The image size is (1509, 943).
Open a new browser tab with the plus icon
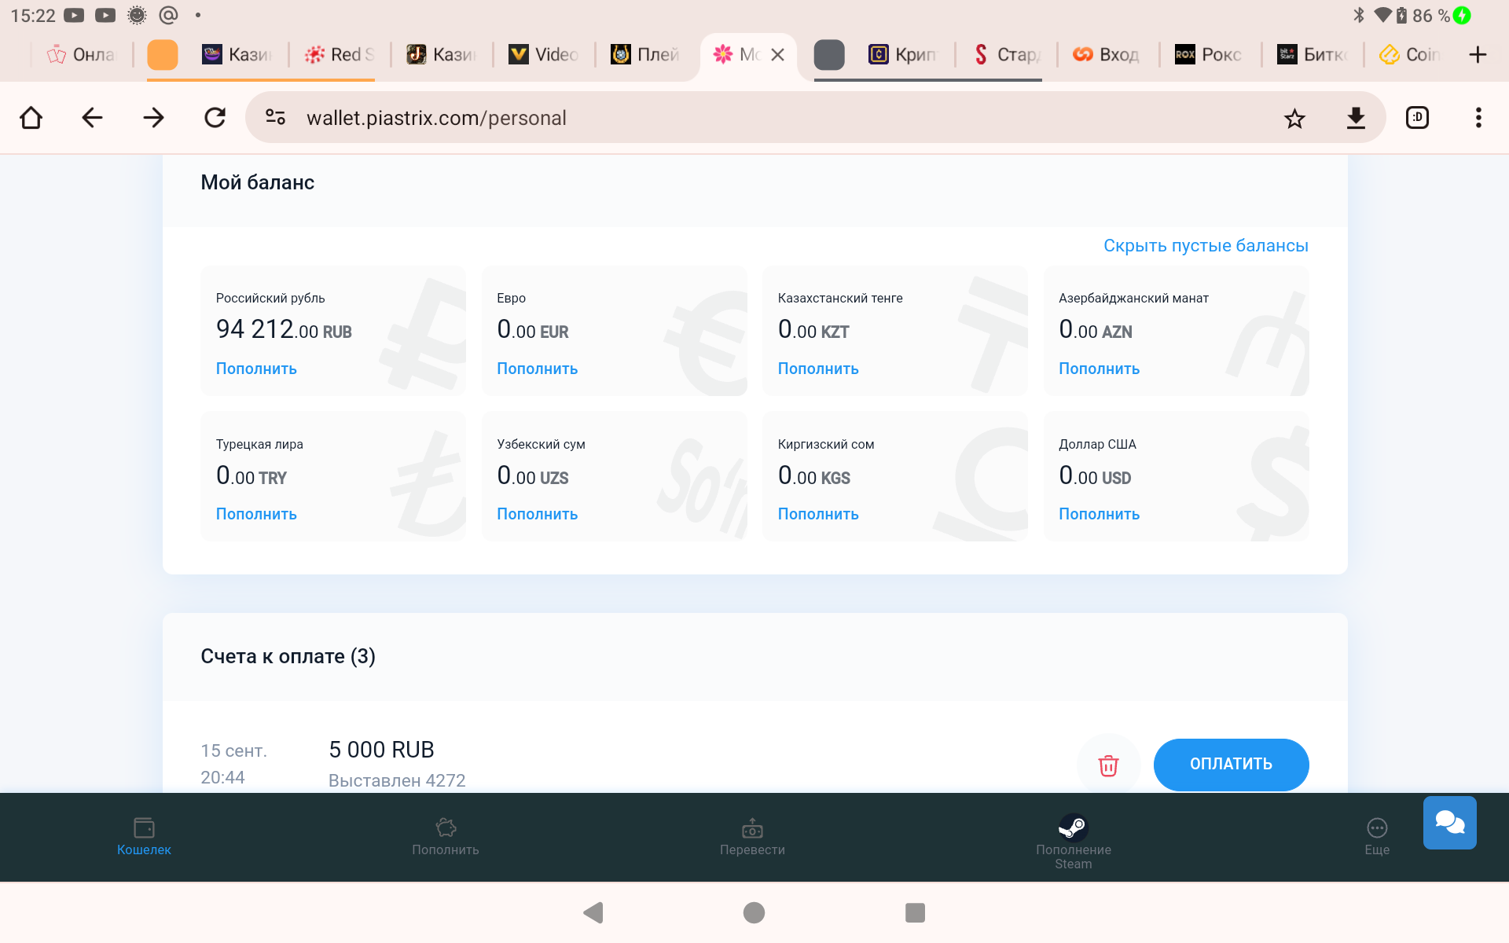1478,55
